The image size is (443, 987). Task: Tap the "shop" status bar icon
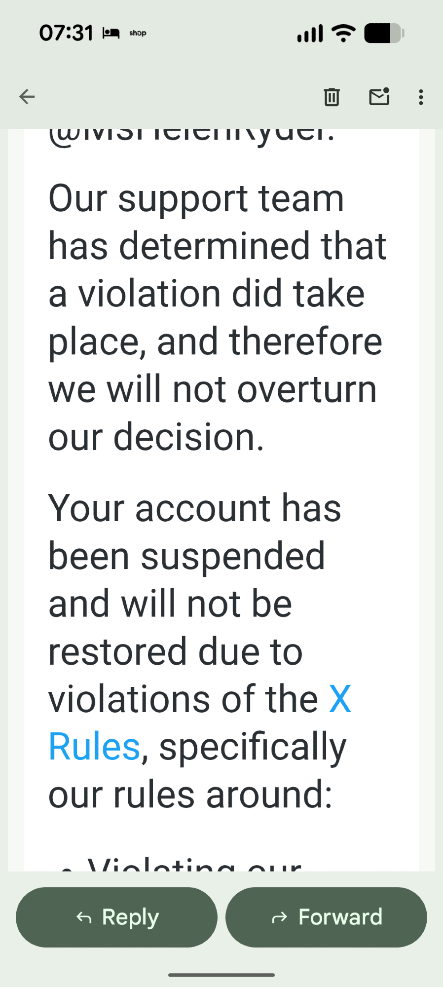[x=138, y=33]
